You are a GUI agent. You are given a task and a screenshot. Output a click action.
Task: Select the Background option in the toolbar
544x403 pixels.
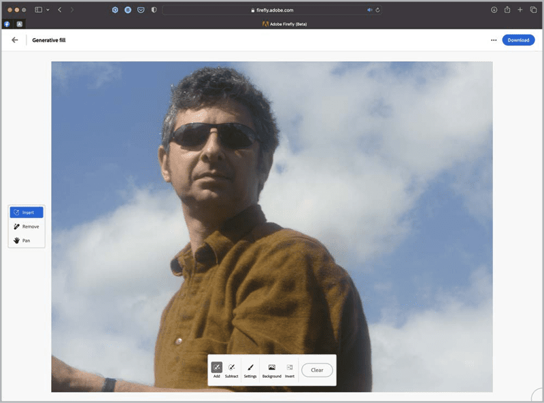[x=271, y=367]
